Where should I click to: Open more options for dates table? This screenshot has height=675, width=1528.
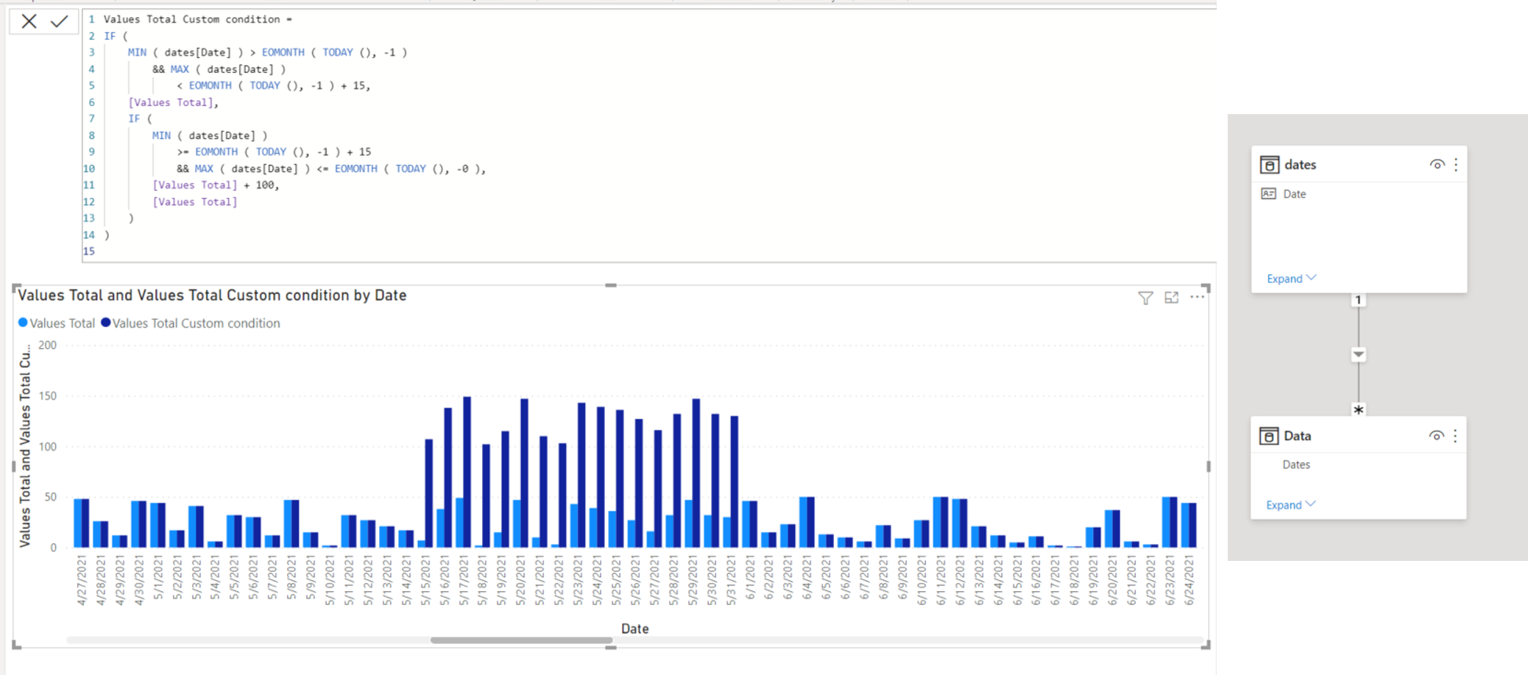(x=1456, y=164)
